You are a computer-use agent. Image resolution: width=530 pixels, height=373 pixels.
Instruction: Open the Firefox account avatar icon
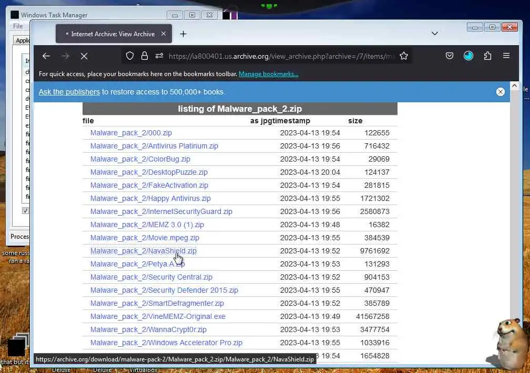468,56
